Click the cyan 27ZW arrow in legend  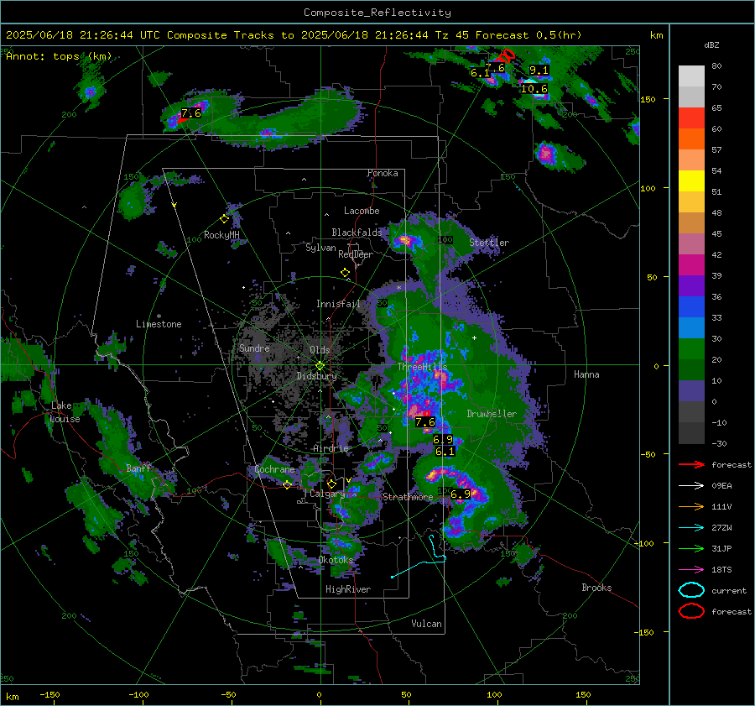(691, 528)
